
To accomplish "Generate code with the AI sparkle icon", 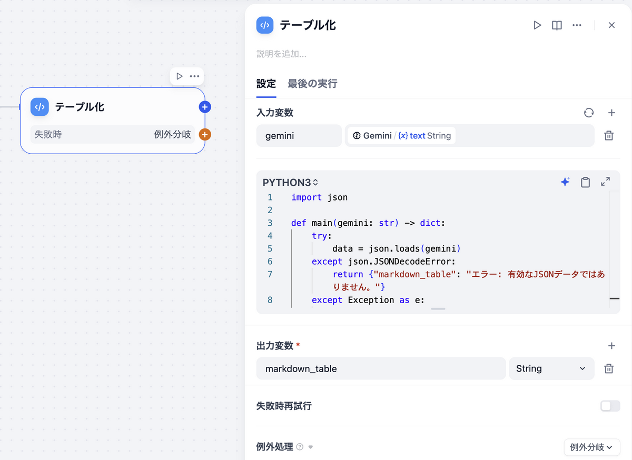I will coord(565,182).
